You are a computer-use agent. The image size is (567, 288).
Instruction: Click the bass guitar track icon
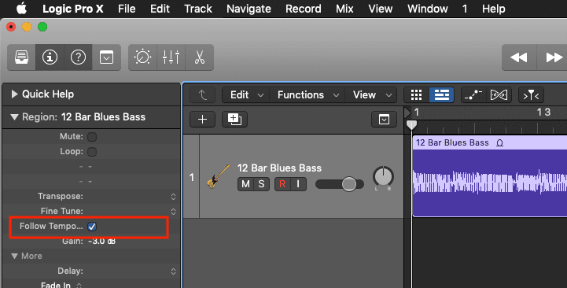[218, 176]
